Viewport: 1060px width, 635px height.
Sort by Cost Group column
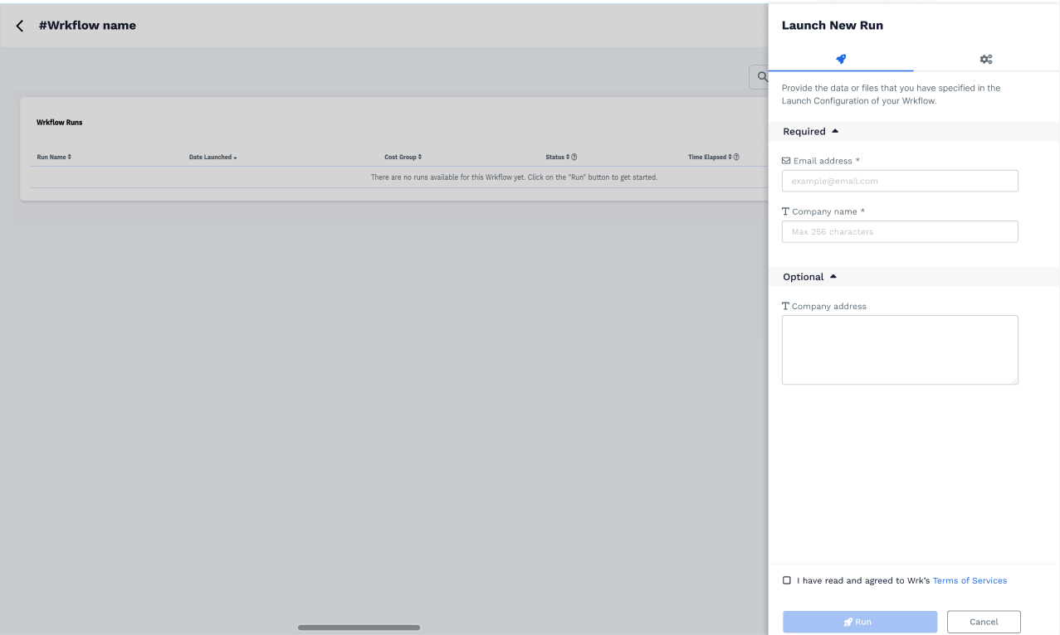[403, 157]
